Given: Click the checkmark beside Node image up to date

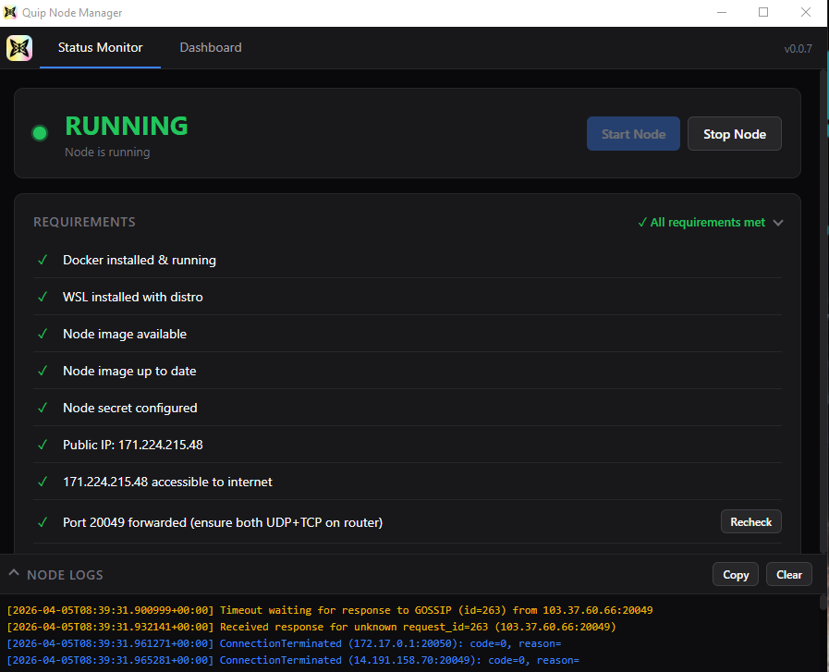Looking at the screenshot, I should click(43, 371).
